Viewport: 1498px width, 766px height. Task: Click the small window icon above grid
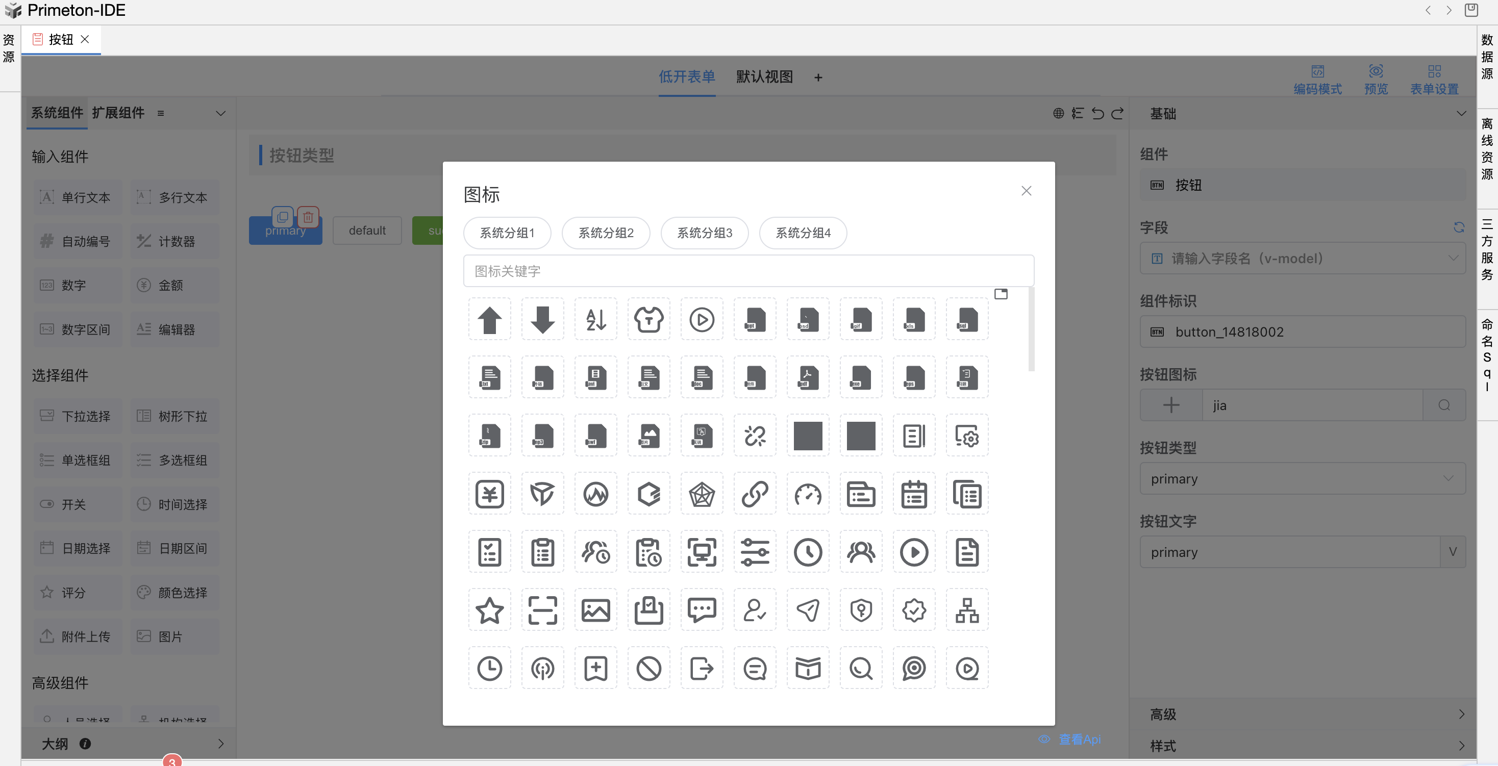coord(1000,294)
